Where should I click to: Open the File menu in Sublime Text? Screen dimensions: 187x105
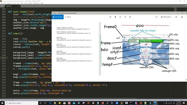pyautogui.click(x=1, y=3)
